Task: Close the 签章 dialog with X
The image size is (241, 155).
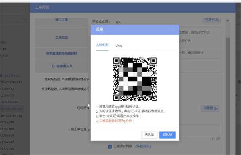Action: point(173,30)
